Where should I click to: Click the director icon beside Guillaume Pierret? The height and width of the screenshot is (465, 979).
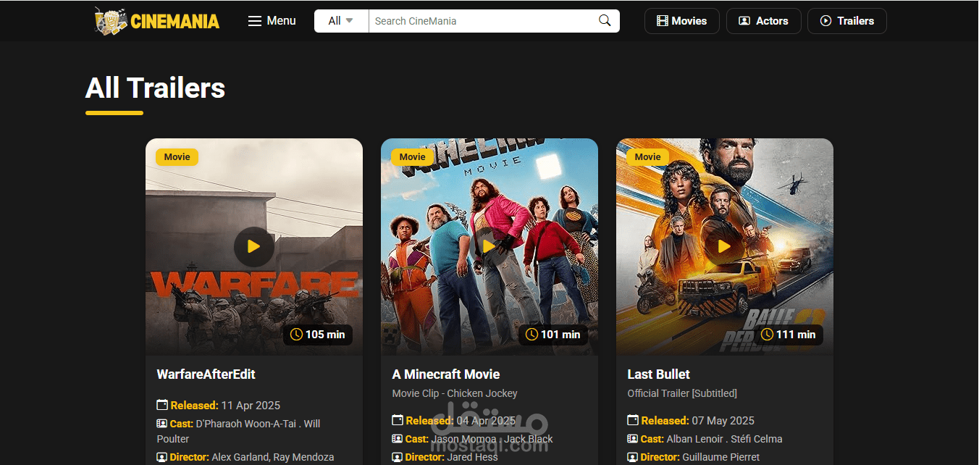point(633,457)
